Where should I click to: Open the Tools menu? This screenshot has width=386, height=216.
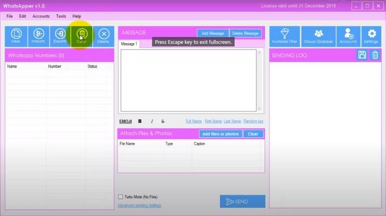pos(61,16)
